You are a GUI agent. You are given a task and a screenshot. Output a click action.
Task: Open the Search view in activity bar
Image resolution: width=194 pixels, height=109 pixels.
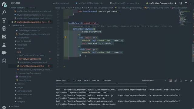point(4,12)
